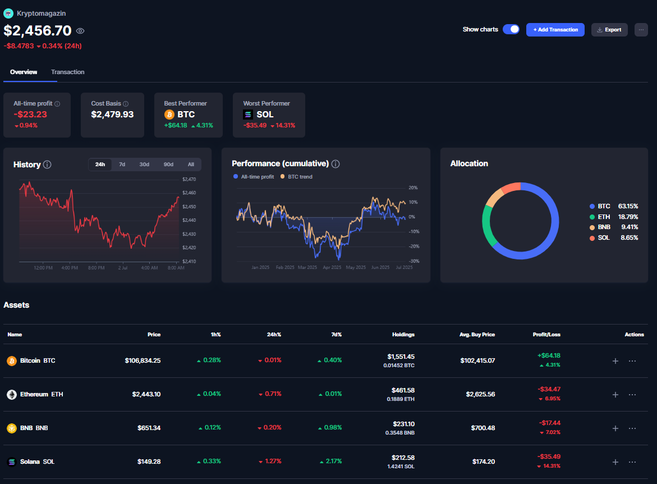
Task: Open more actions menu for BNB
Action: pos(632,428)
